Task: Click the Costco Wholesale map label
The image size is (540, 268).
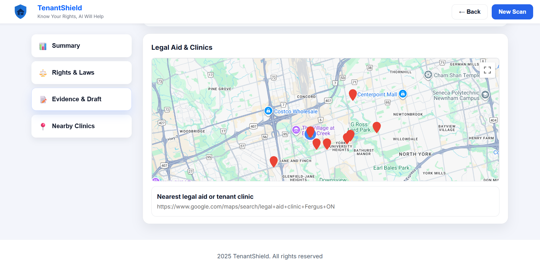Action: coord(296,112)
